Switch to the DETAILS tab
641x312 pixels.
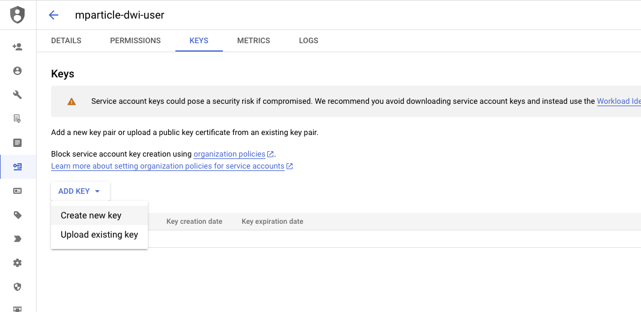pyautogui.click(x=66, y=41)
